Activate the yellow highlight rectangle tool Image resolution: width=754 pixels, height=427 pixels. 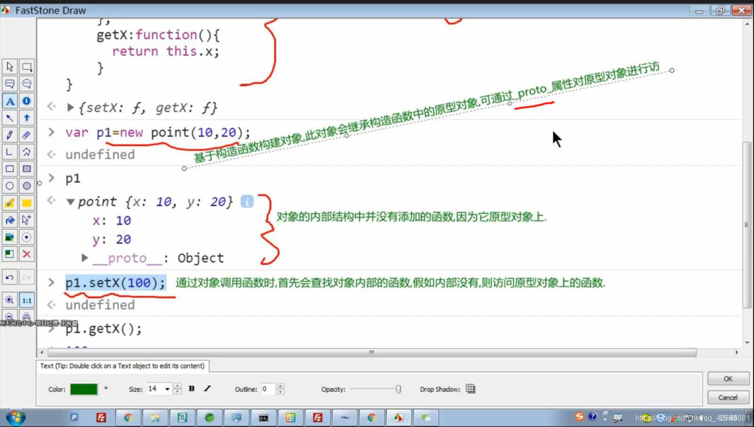tap(27, 203)
